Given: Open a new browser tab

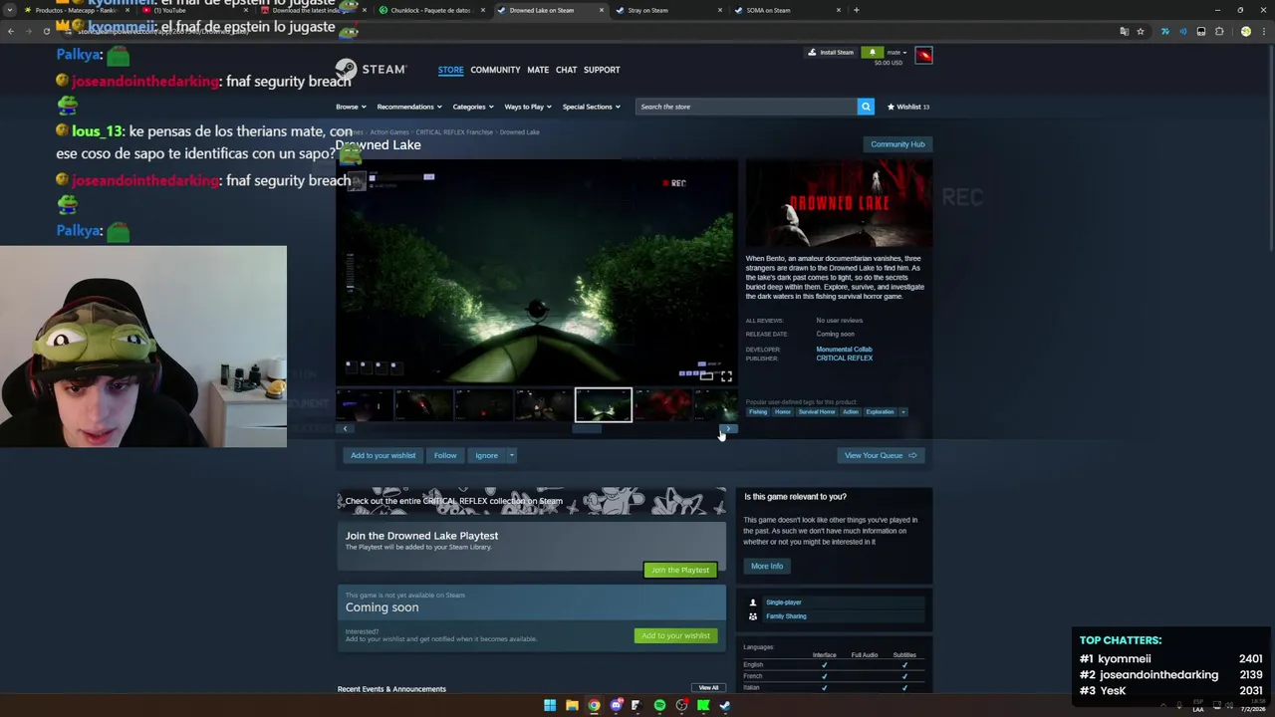Looking at the screenshot, I should pyautogui.click(x=856, y=10).
